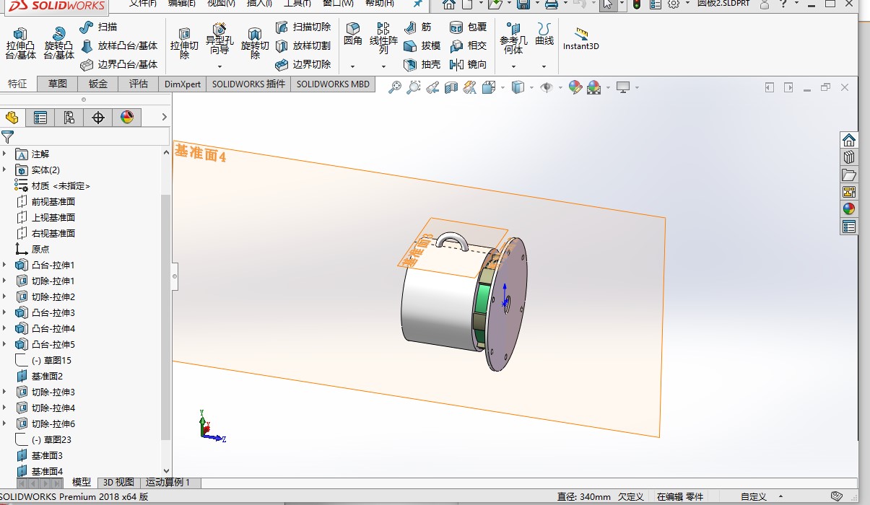
Task: Click the 放样凸台/基体 loft boss tool
Action: point(118,45)
